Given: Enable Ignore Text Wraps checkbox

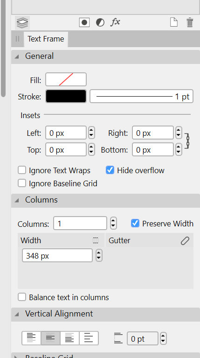Looking at the screenshot, I should click(x=22, y=170).
